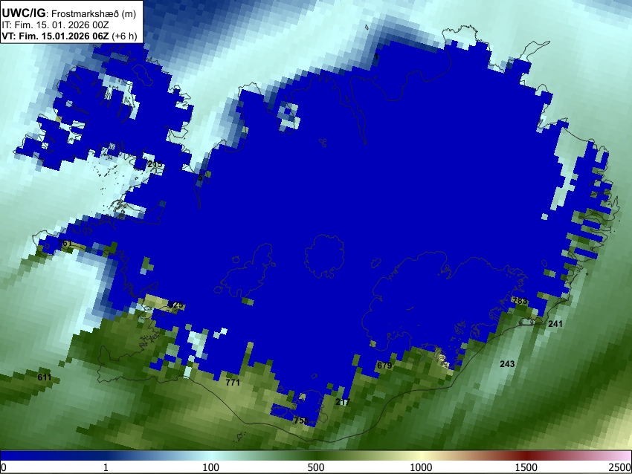Click the map value 243 over the southeast ocean
Viewport: 632px width, 474px height.
click(x=507, y=363)
